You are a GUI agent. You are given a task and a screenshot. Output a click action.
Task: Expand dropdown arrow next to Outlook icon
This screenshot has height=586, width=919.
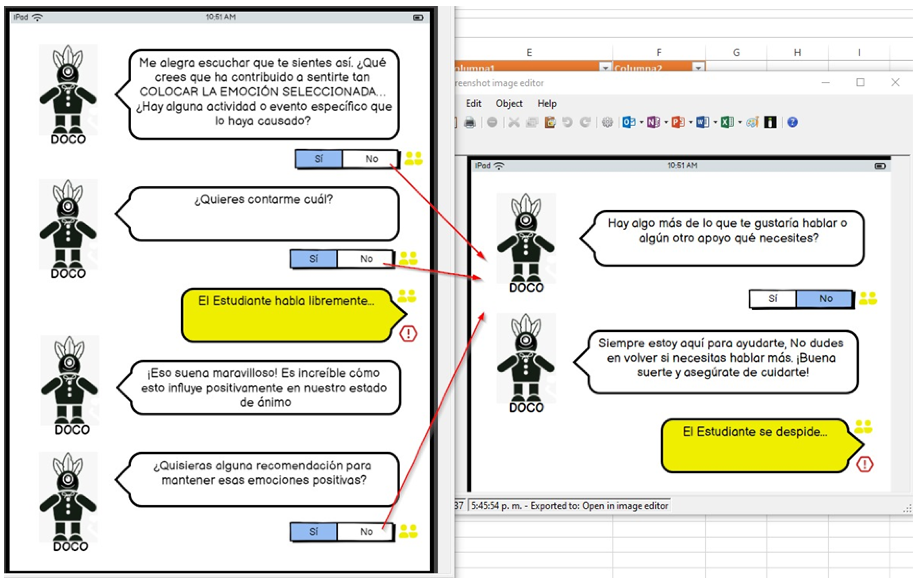[641, 123]
